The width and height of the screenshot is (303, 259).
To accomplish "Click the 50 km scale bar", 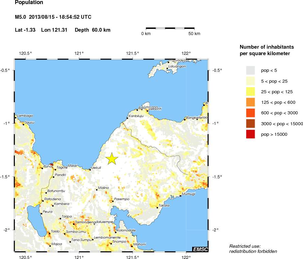I will tap(170, 29).
